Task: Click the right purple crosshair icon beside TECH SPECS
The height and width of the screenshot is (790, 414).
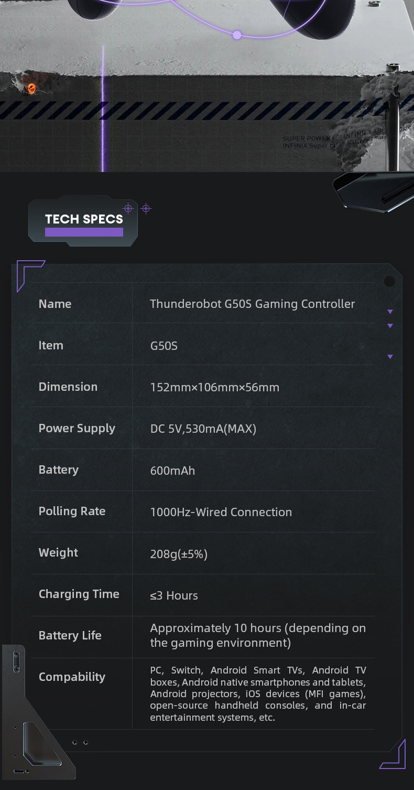Action: [x=146, y=209]
